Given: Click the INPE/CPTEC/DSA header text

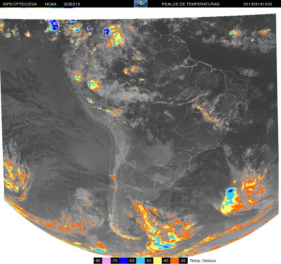Looking at the screenshot, I should [20, 4].
